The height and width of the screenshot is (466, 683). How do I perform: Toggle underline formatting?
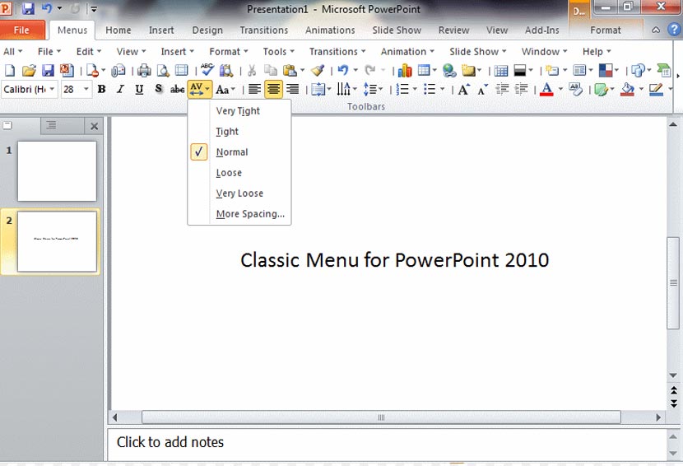[139, 90]
